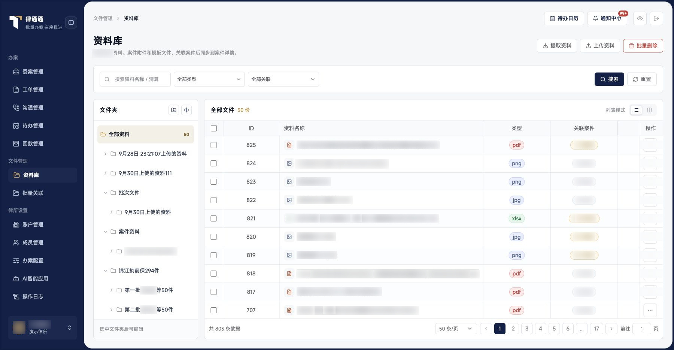Click the new folder icon in the folder panel

coord(174,110)
